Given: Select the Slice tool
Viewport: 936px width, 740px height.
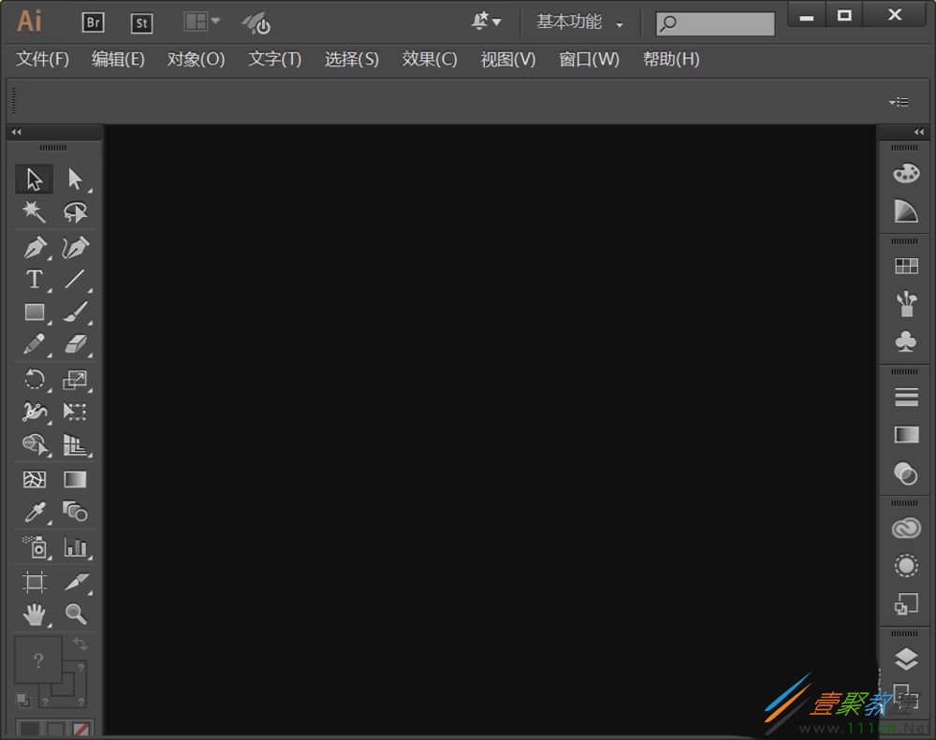Looking at the screenshot, I should [75, 581].
